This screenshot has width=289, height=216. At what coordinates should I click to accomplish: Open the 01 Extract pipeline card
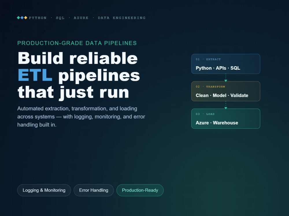click(226, 64)
